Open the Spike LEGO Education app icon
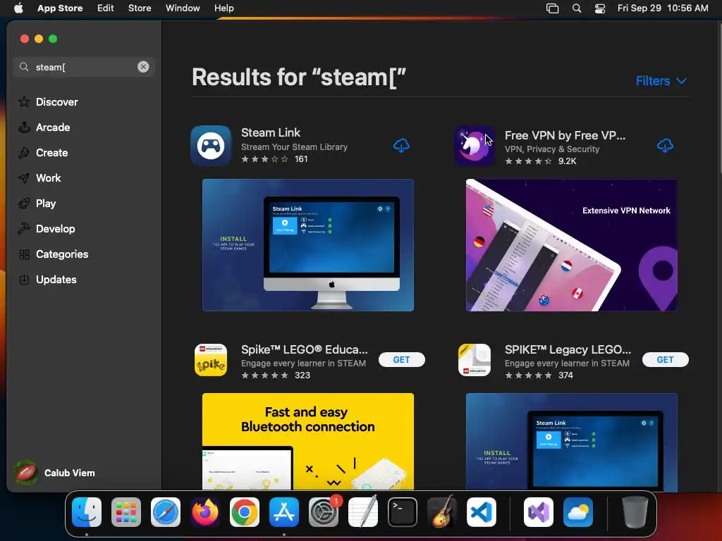This screenshot has width=722, height=541. click(x=211, y=360)
